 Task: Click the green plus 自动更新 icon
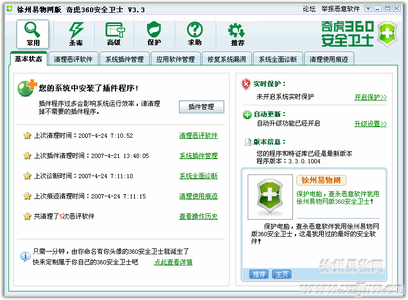coord(247,114)
